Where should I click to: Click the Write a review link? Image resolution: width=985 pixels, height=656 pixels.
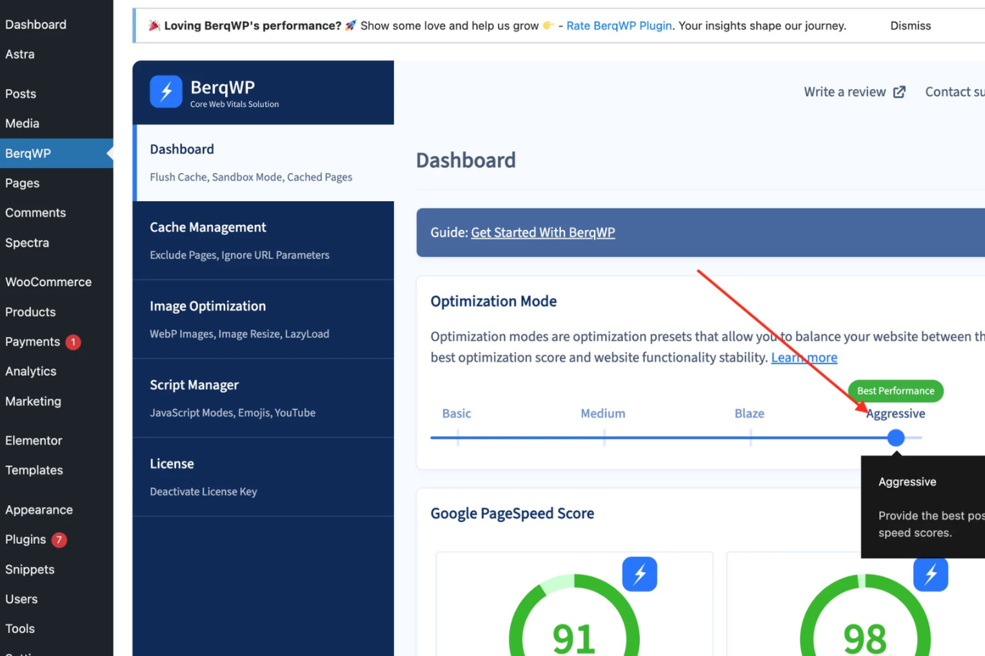click(x=845, y=92)
